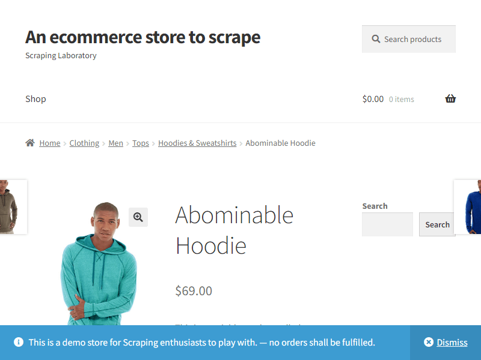The width and height of the screenshot is (481, 360).
Task: Click the shopping basket icon
Action: (450, 98)
